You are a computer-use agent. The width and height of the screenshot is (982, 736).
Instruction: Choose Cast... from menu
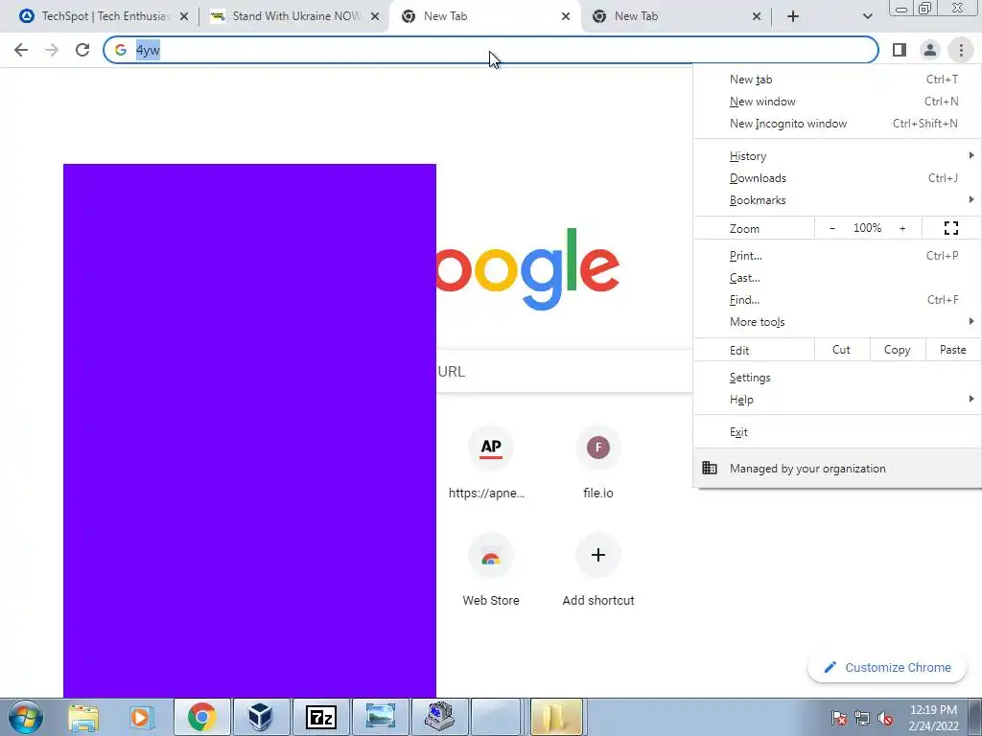click(x=837, y=278)
